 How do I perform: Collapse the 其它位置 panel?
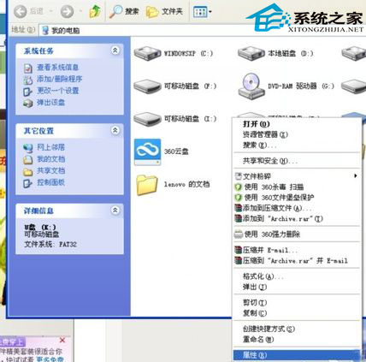(x=115, y=130)
